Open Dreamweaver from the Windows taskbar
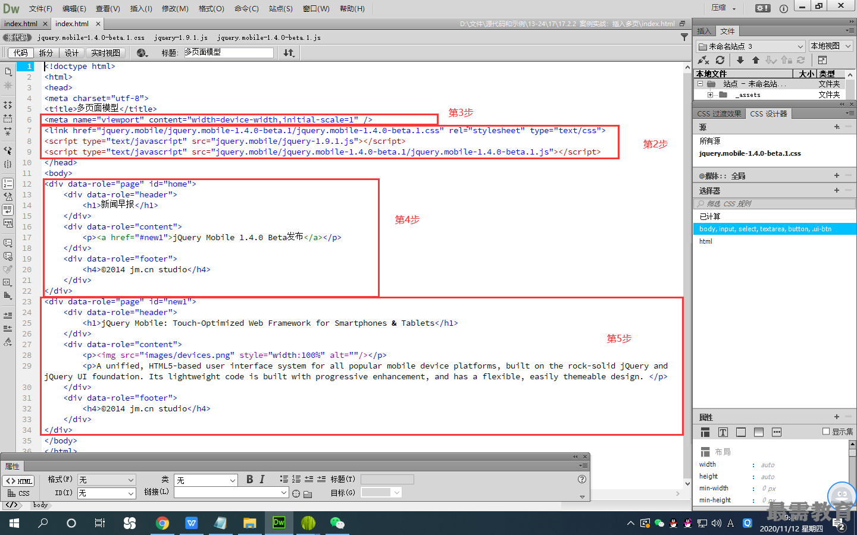 [x=279, y=523]
